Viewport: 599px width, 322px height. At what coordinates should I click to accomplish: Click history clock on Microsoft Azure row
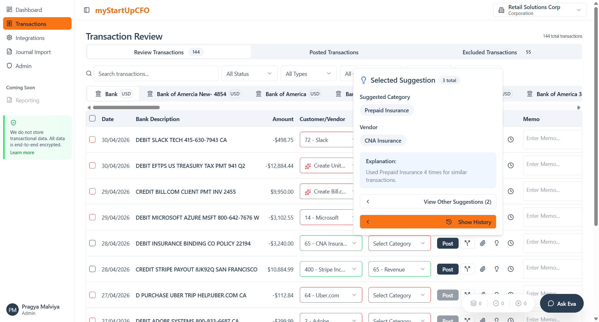click(x=511, y=217)
